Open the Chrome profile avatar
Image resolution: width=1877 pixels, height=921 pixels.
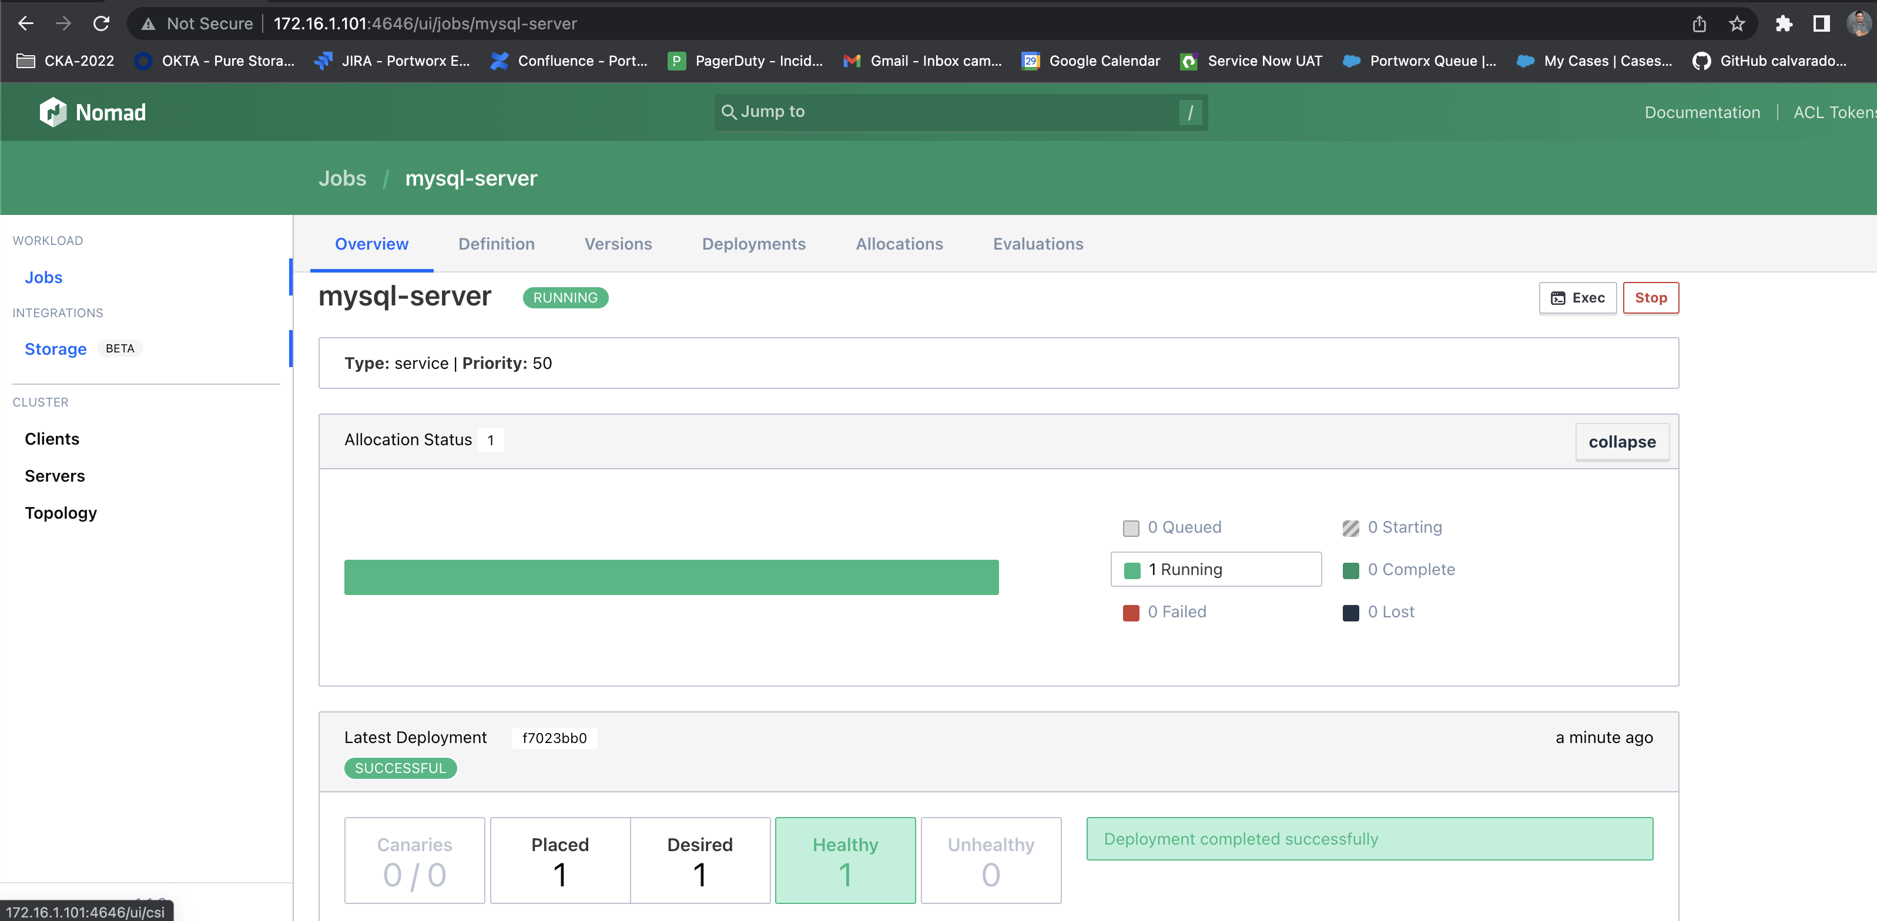tap(1858, 24)
